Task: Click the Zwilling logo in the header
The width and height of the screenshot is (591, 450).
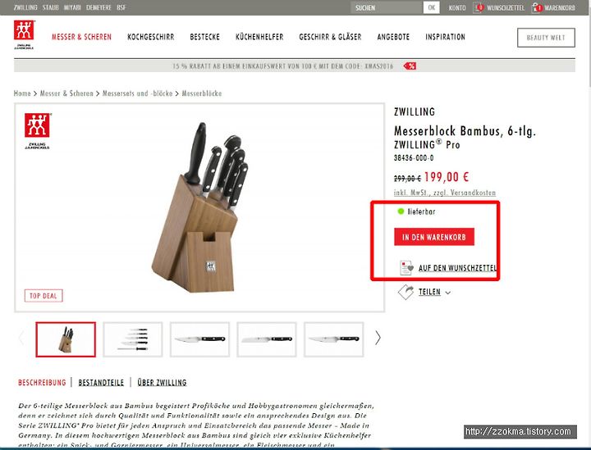Action: coord(24,34)
